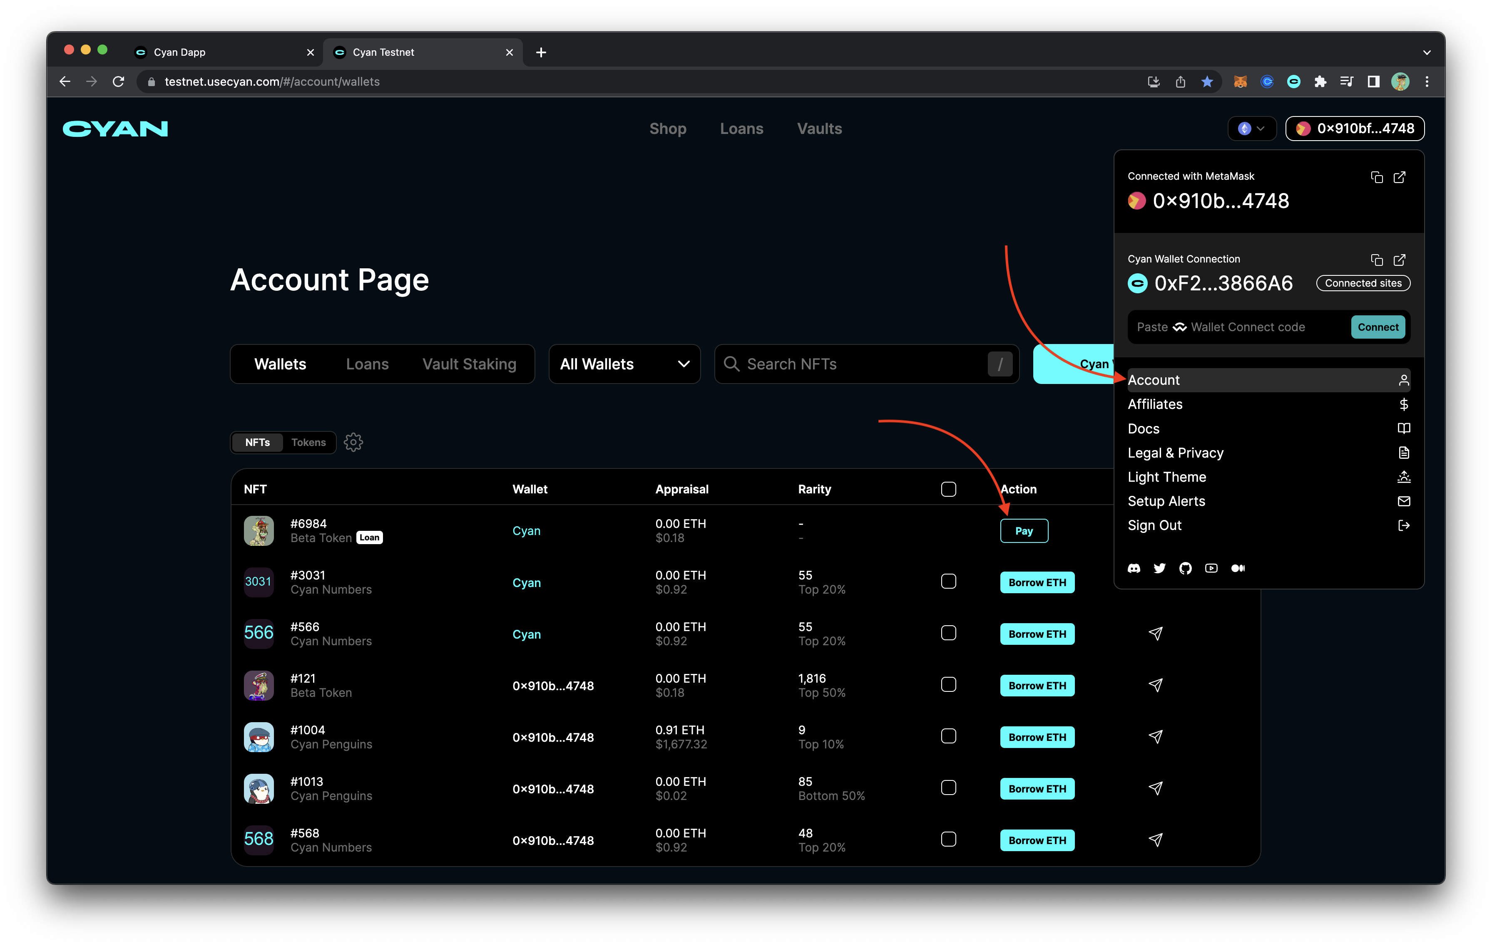Select checkbox for Cyan Penguins #1004
Viewport: 1492px width, 946px height.
point(948,736)
